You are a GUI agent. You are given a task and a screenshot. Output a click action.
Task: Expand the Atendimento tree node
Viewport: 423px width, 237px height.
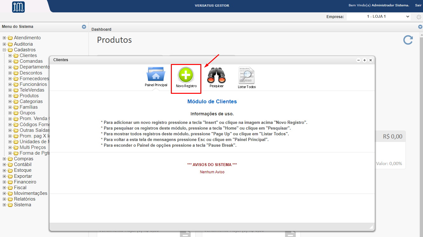coord(4,38)
